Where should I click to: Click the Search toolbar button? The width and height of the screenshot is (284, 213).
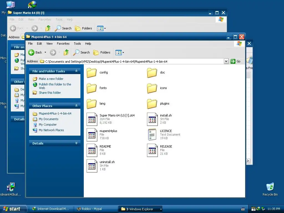click(x=82, y=52)
